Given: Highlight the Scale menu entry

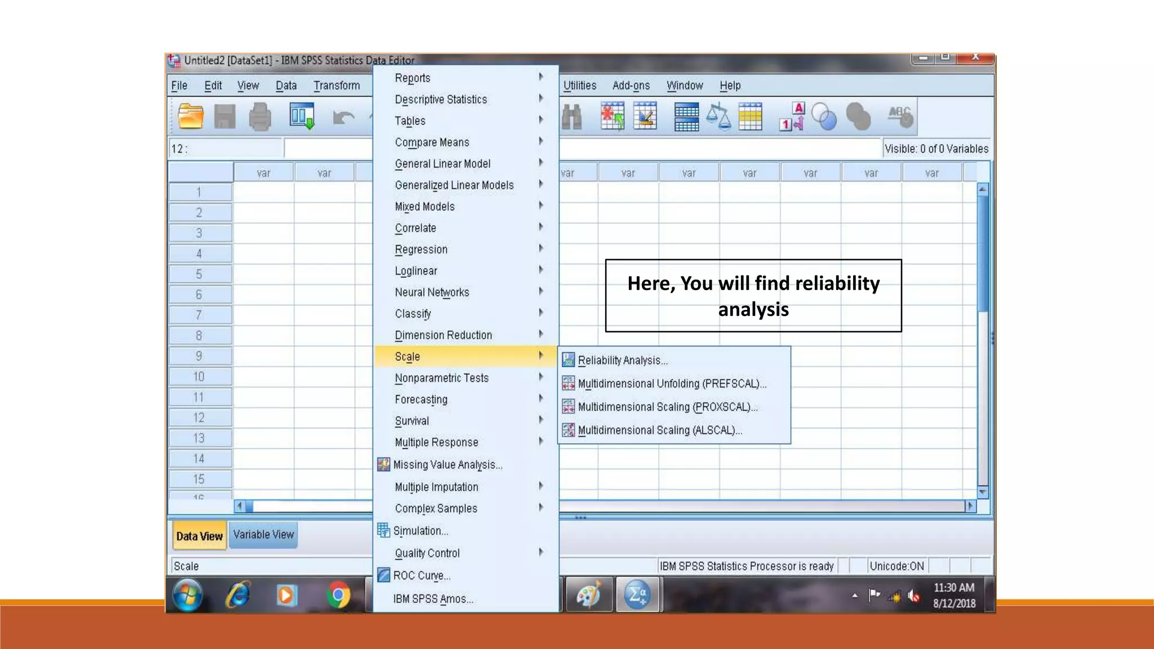Looking at the screenshot, I should click(x=465, y=356).
